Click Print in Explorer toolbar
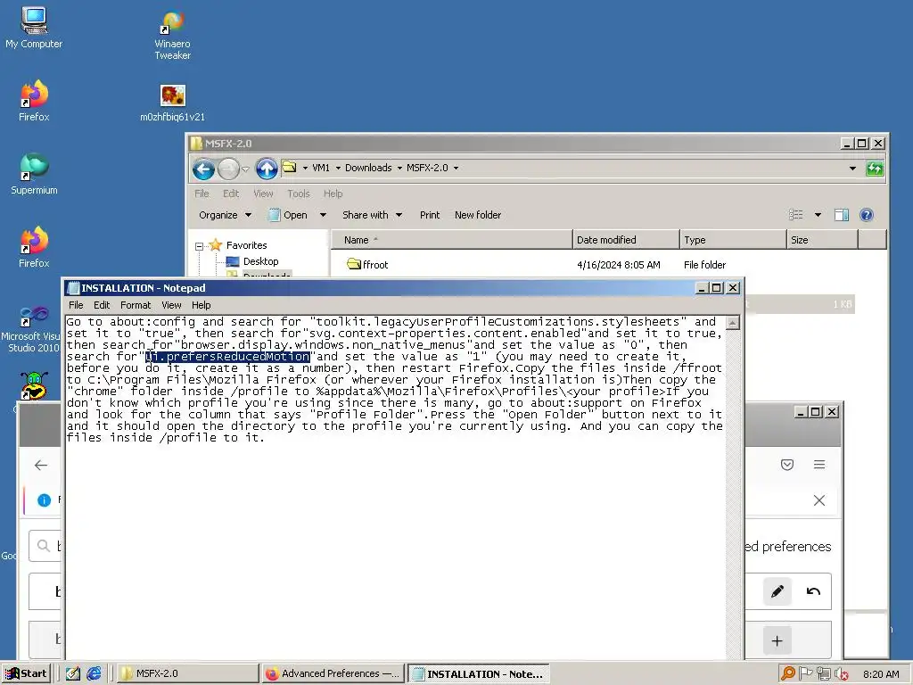This screenshot has width=913, height=685. point(430,215)
